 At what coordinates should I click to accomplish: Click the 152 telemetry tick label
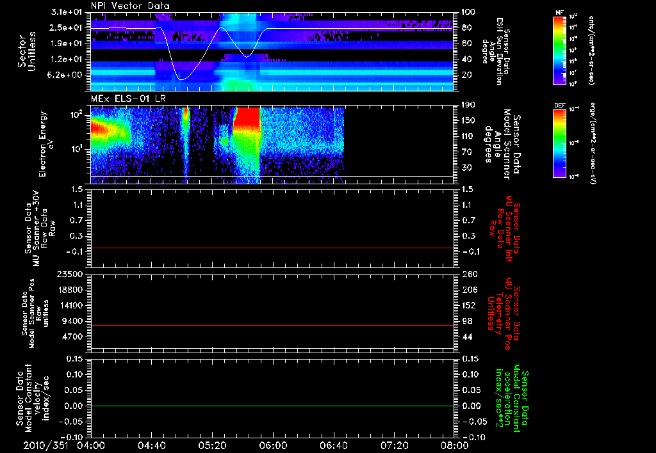click(469, 306)
